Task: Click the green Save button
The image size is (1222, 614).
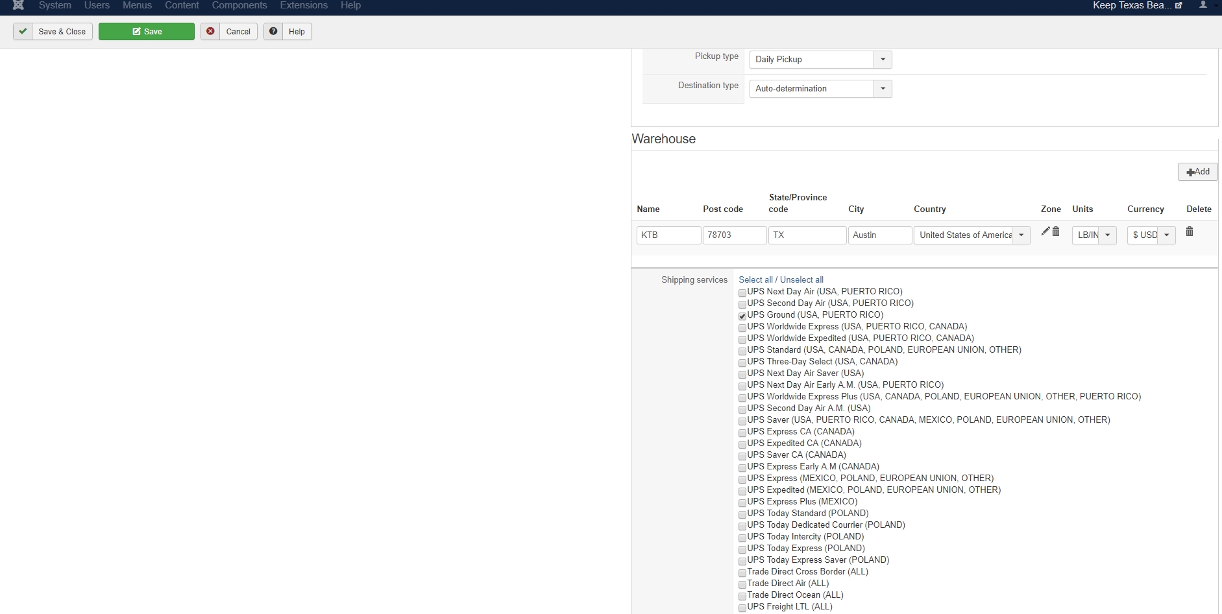Action: click(x=147, y=31)
